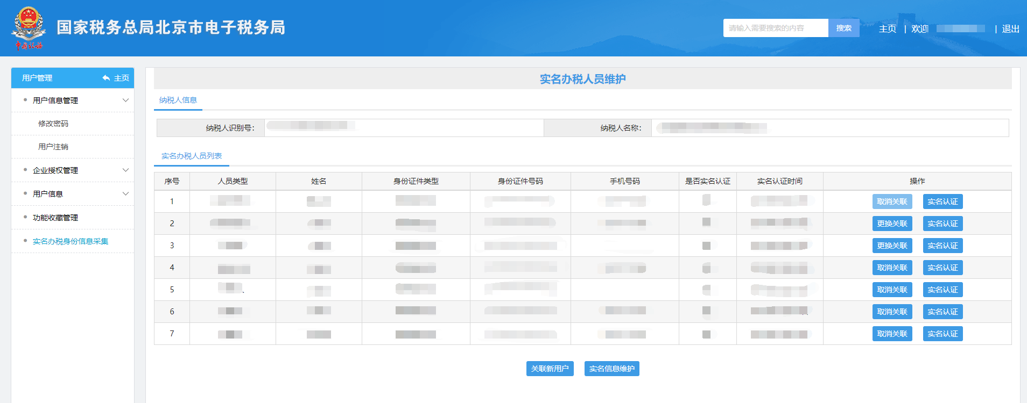Click the 纳税人名称 label
The image size is (1027, 403).
pos(621,128)
